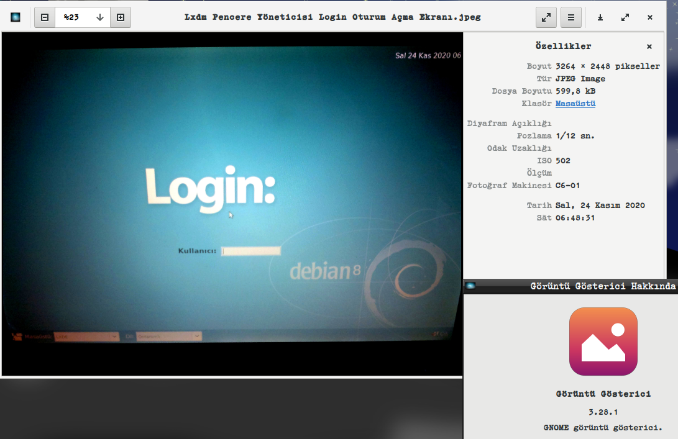
Task: Click the zoom in plus button
Action: coord(121,17)
